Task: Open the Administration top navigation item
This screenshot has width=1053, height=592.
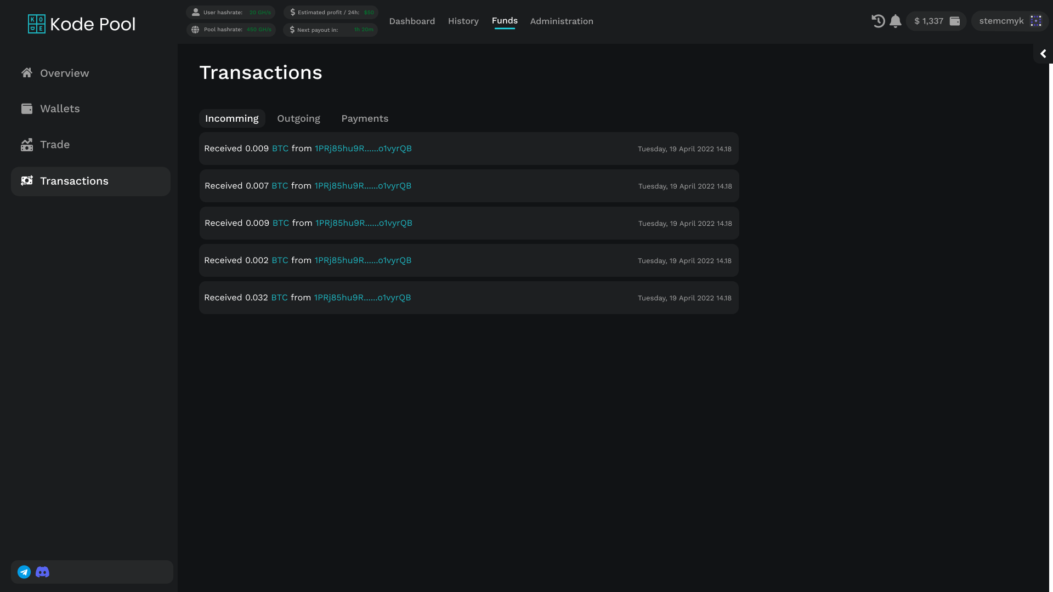Action: click(x=562, y=21)
